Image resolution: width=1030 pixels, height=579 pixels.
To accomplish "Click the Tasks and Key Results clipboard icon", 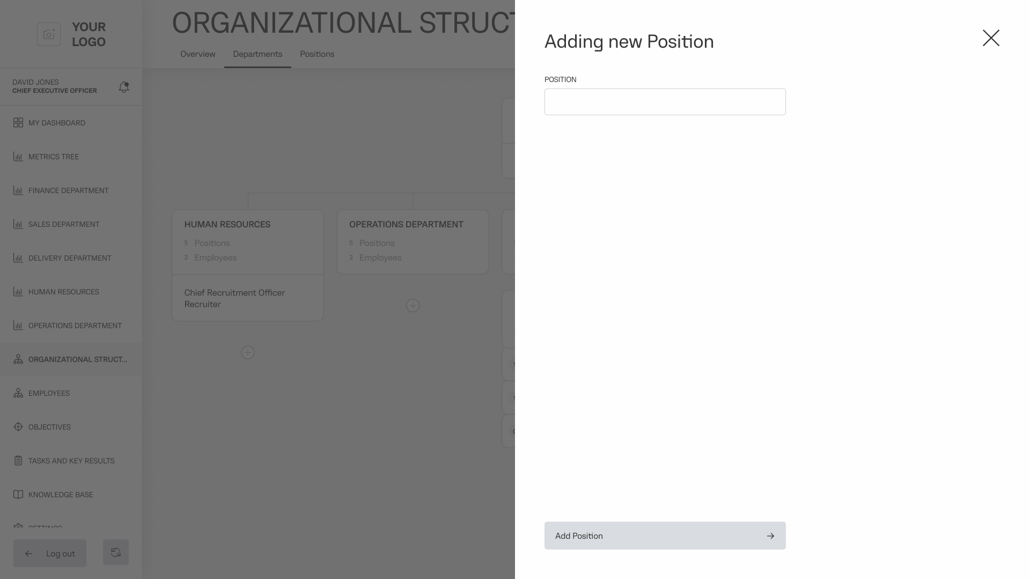I will click(x=18, y=461).
